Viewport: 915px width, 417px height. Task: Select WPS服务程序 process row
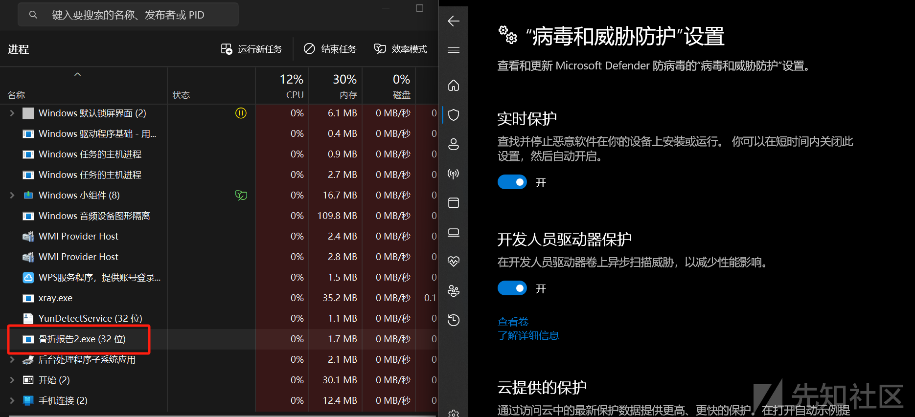pos(218,277)
